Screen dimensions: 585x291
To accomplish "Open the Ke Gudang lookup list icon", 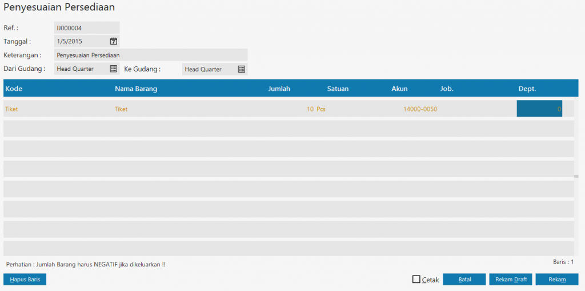I will click(x=242, y=69).
